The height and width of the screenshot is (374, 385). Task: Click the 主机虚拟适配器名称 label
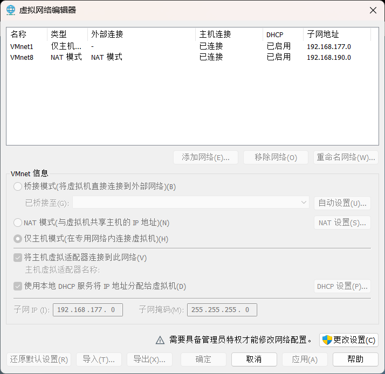pyautogui.click(x=63, y=270)
